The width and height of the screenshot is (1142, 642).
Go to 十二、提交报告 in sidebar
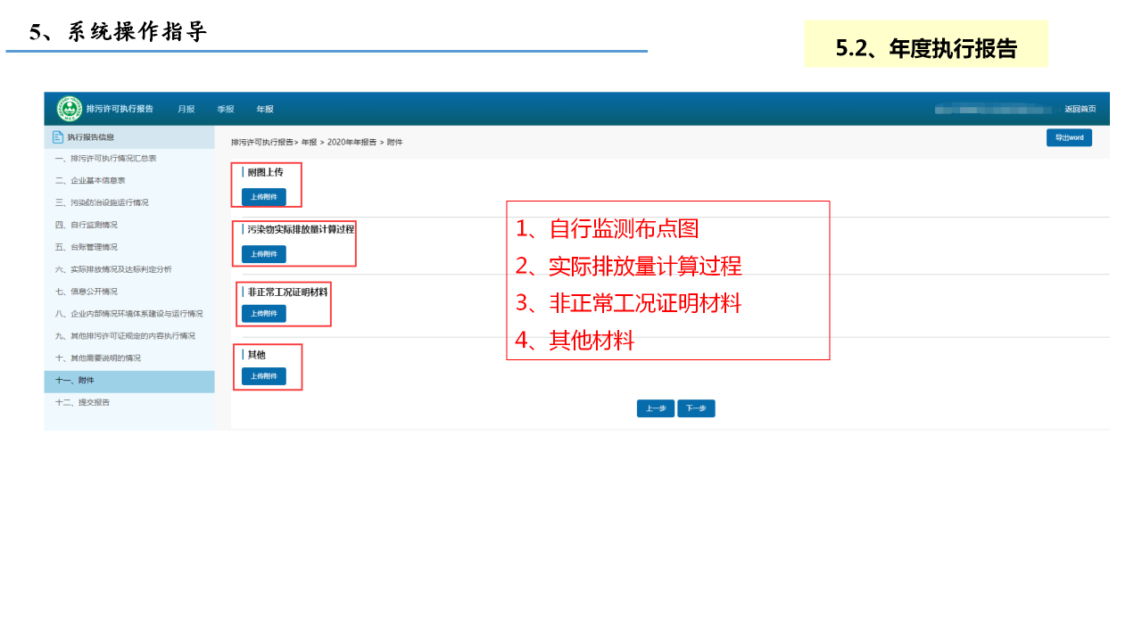[x=82, y=402]
